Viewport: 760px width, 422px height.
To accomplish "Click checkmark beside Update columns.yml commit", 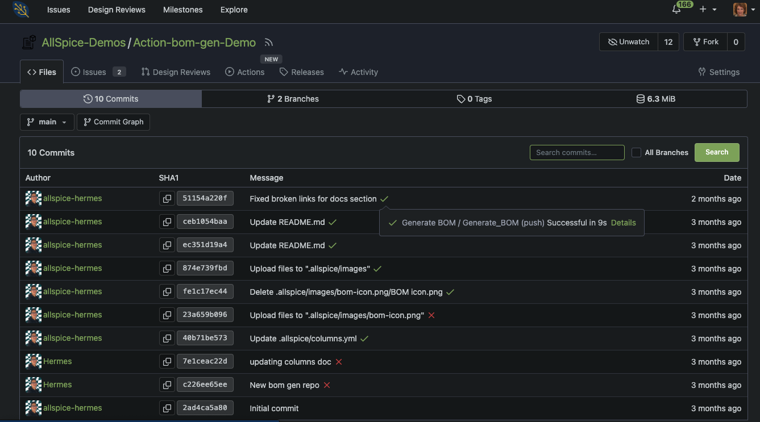I will pyautogui.click(x=364, y=339).
